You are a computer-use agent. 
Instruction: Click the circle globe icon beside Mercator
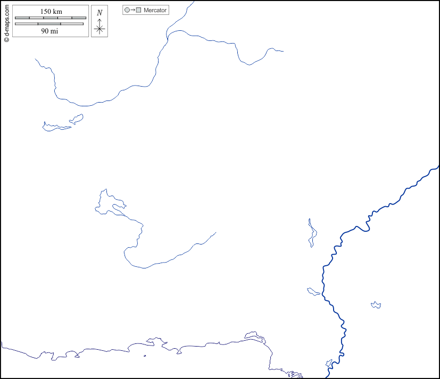coord(127,10)
